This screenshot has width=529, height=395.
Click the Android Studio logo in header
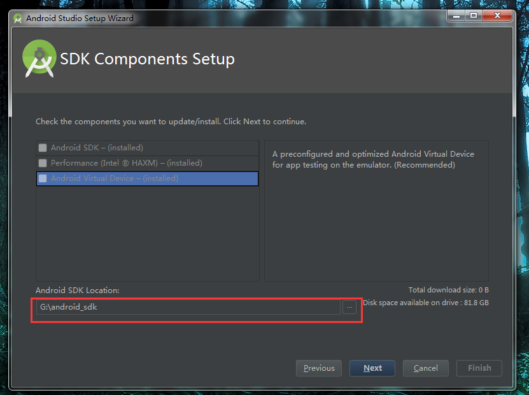(x=39, y=59)
